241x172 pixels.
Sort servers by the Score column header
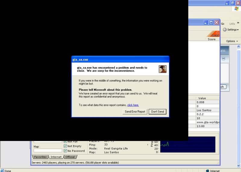tap(211, 39)
